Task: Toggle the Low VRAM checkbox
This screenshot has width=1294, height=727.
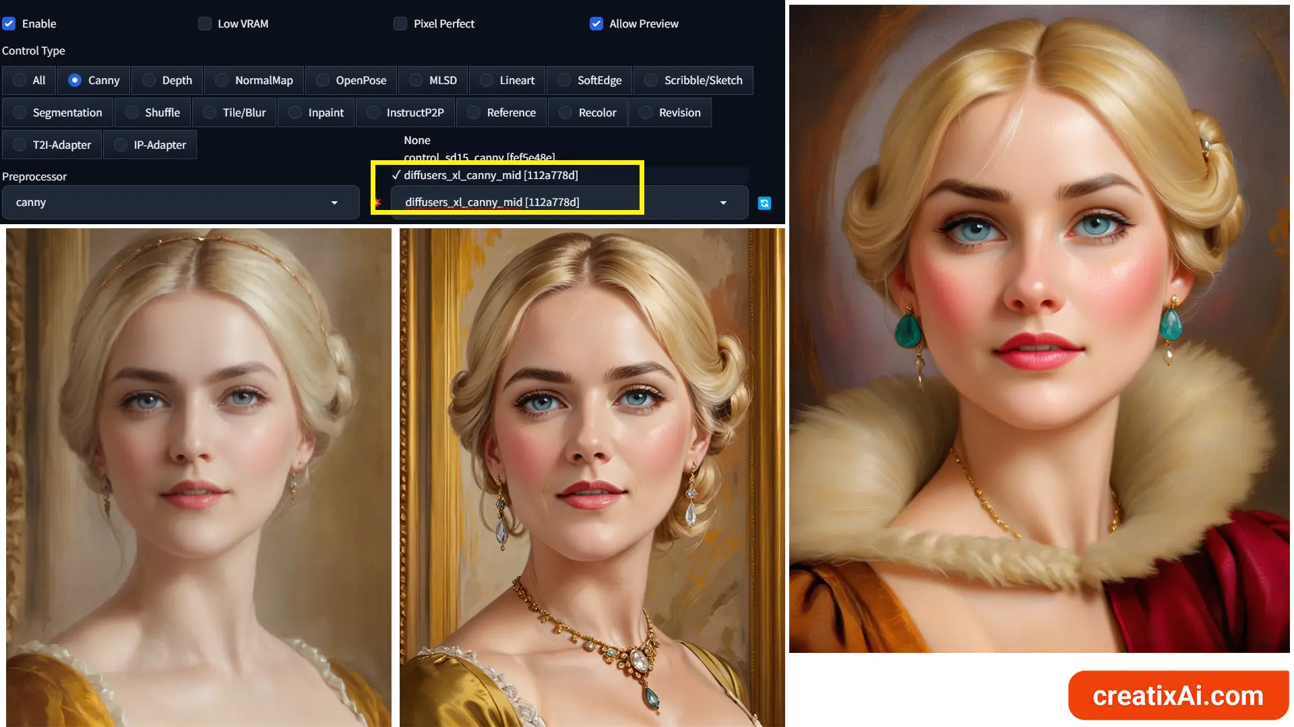Action: click(x=204, y=23)
